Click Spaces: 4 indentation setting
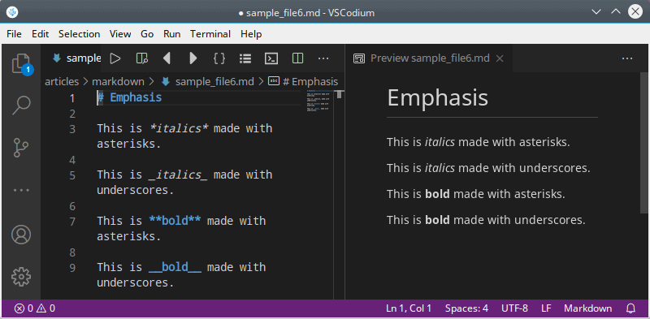This screenshot has height=319, width=650. pyautogui.click(x=466, y=308)
